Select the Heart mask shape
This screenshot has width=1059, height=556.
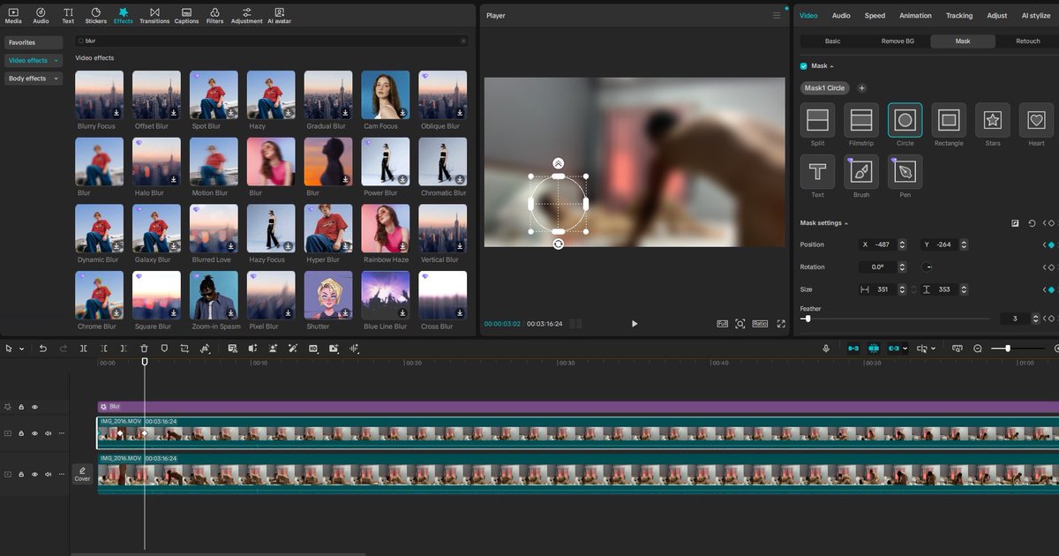[1036, 120]
